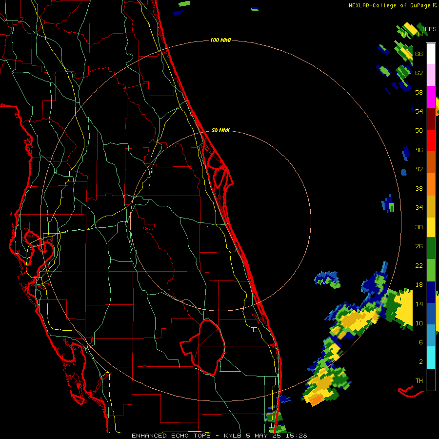Click the 46 value on the scale
439x439 pixels.
click(x=419, y=150)
